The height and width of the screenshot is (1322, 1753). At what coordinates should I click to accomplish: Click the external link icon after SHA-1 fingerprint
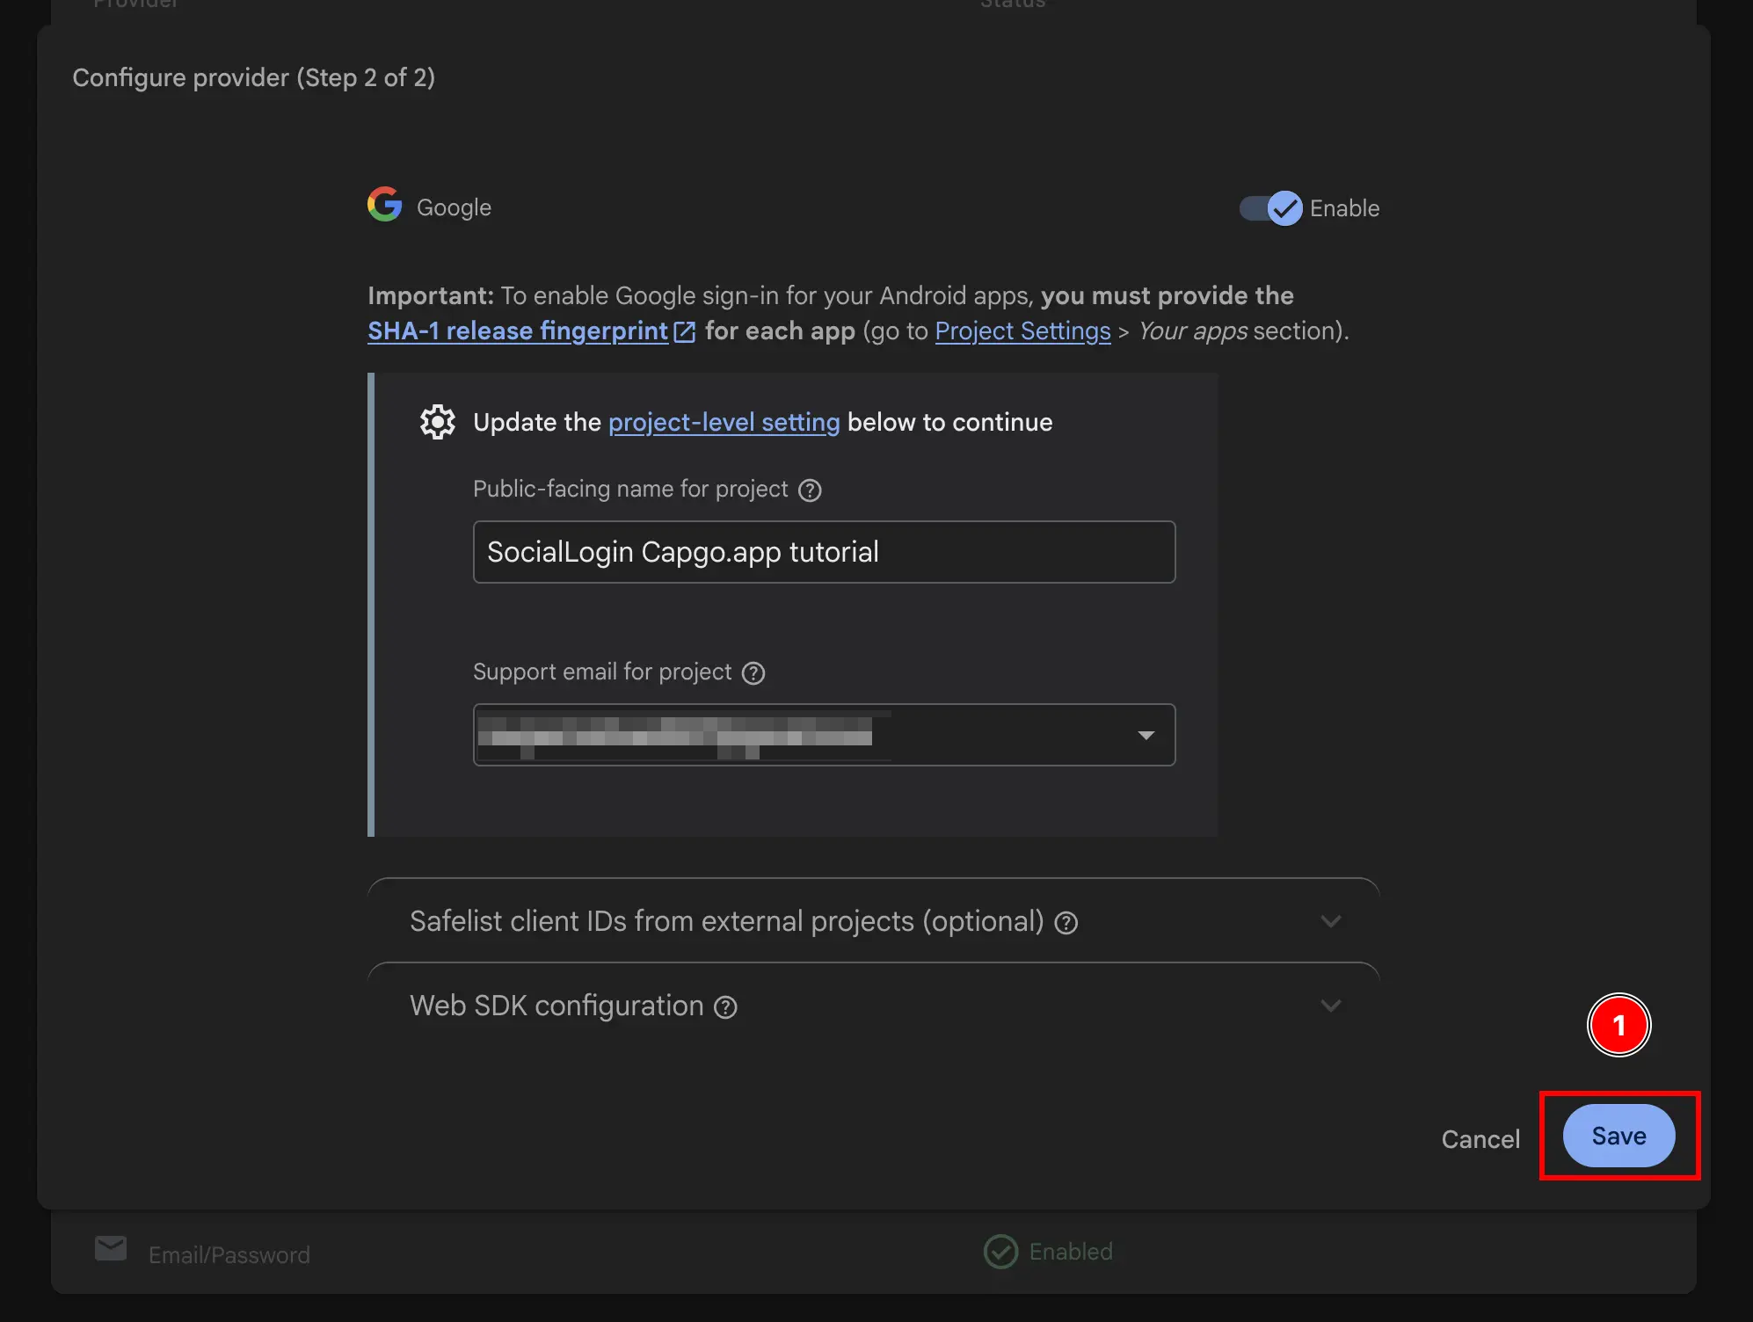685,331
